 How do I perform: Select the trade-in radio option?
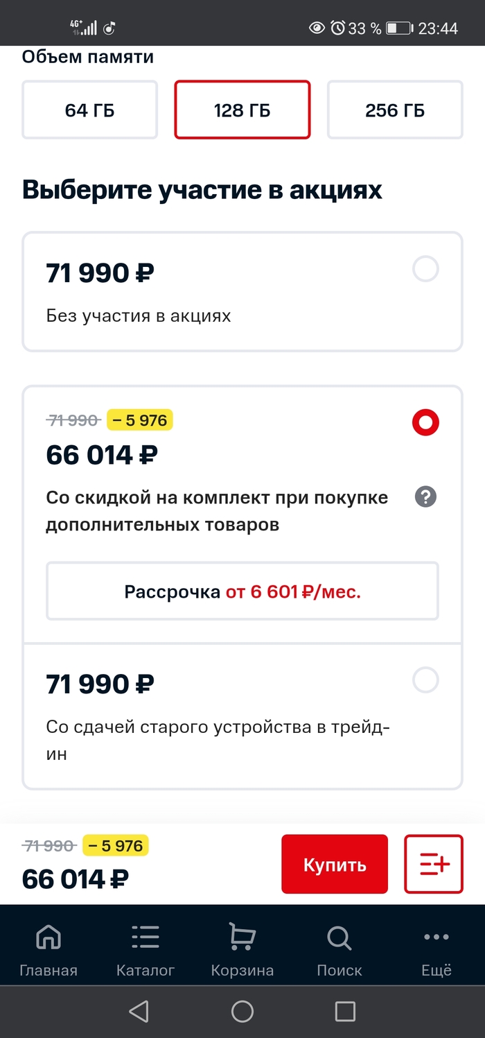425,680
